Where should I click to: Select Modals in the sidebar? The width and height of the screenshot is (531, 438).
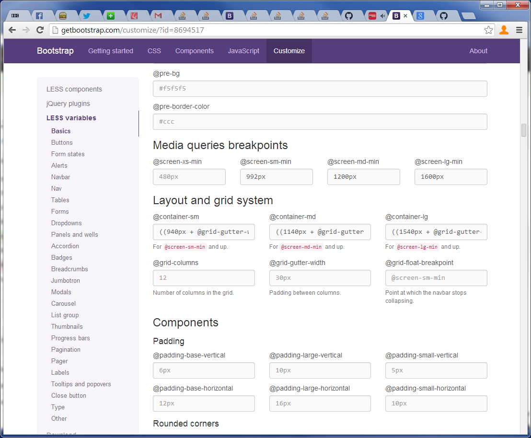61,292
